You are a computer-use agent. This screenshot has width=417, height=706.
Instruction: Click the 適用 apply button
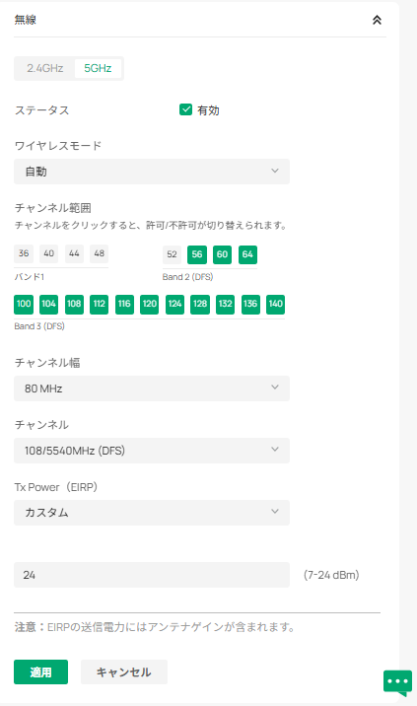[x=41, y=672]
